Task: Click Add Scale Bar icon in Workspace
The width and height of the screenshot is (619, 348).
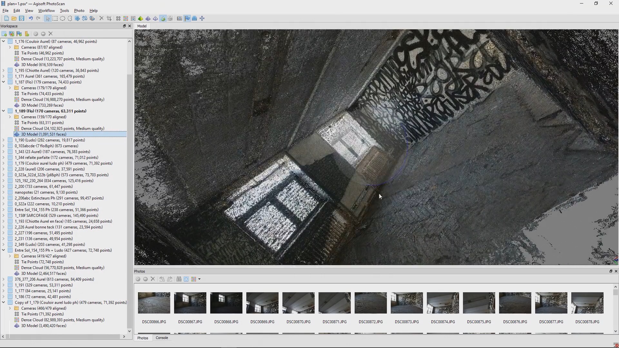Action: coord(27,34)
